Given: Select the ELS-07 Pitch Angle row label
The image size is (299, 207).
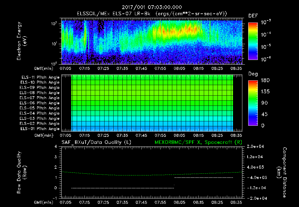Looking at the screenshot, I should (x=40, y=98).
